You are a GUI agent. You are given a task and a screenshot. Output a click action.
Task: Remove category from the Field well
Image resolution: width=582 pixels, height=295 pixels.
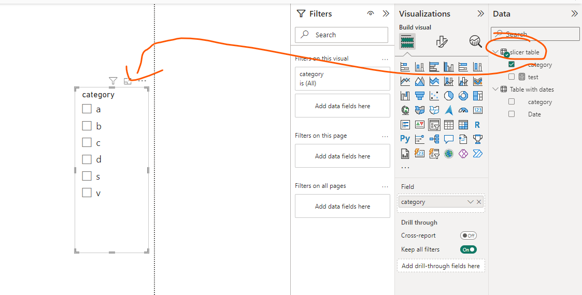[479, 202]
